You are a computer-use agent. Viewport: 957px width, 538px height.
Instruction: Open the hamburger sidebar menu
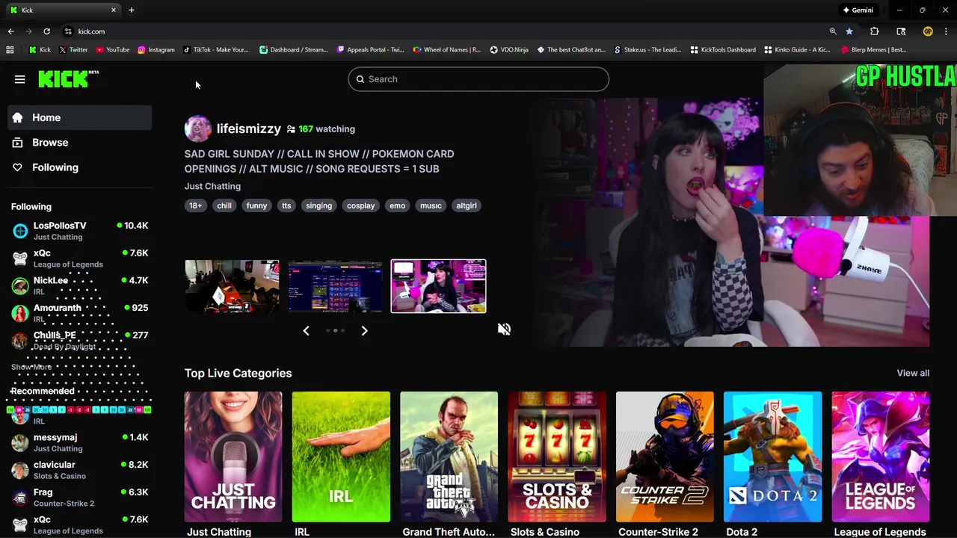coord(20,79)
